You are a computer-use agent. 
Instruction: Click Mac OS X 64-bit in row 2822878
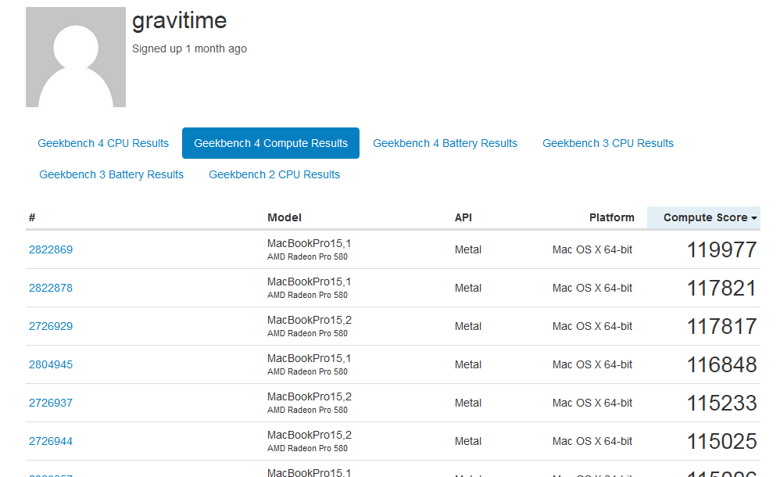pos(592,288)
